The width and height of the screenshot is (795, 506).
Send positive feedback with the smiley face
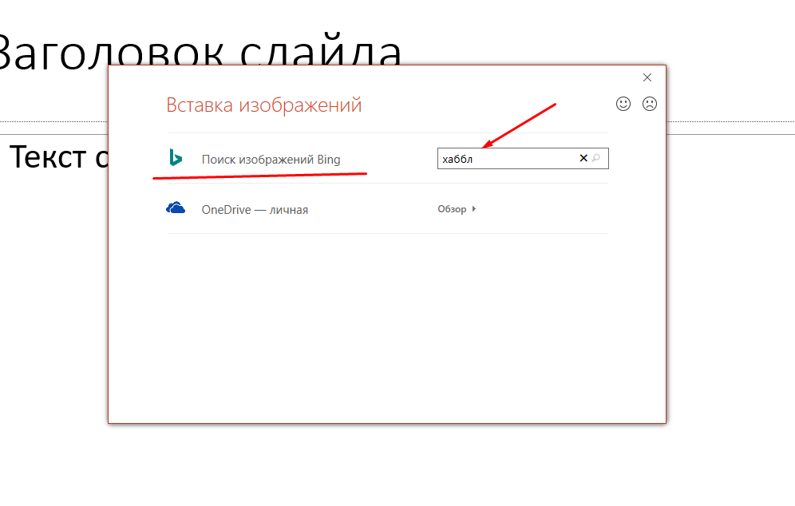(623, 104)
